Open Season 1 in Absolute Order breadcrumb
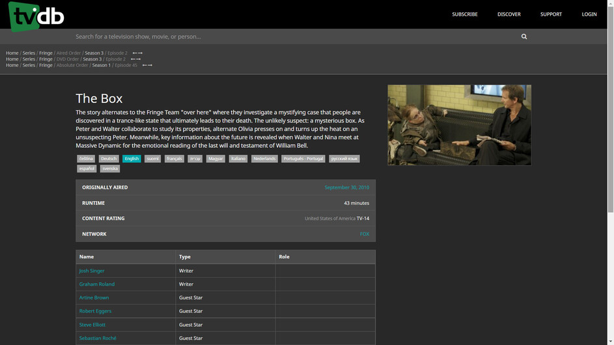 tap(102, 65)
